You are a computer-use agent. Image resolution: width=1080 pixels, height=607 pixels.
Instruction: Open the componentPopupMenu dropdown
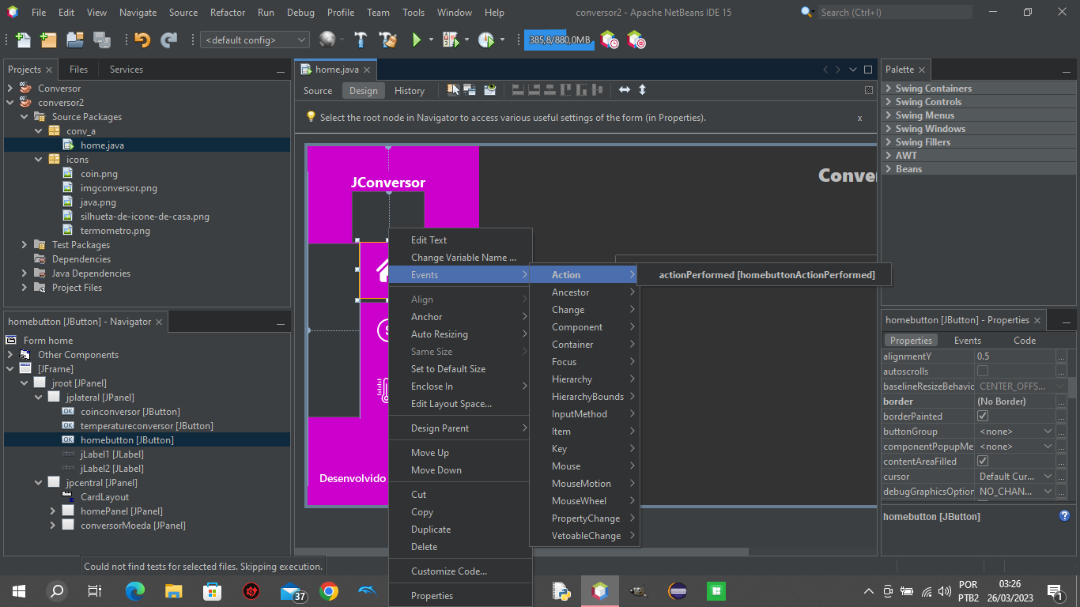(x=1048, y=447)
